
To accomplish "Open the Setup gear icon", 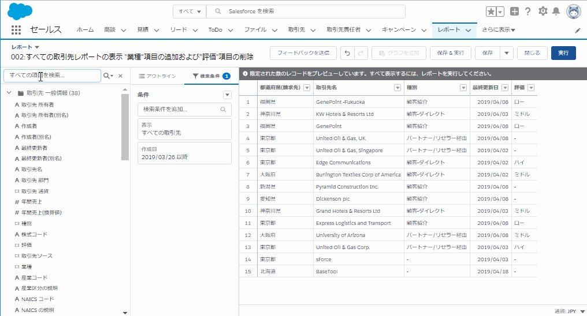I will tap(543, 11).
